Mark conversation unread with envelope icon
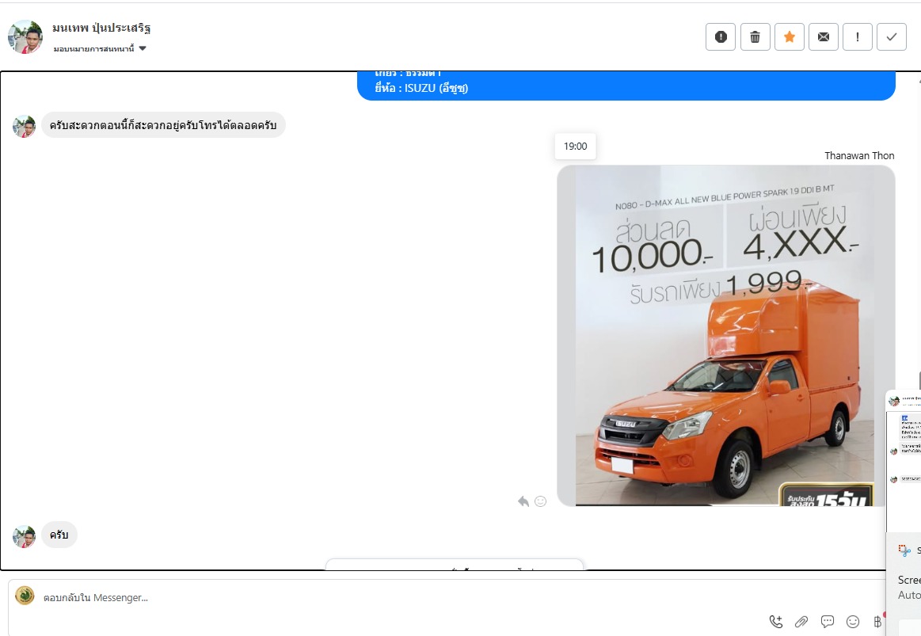This screenshot has height=636, width=921. click(x=824, y=36)
